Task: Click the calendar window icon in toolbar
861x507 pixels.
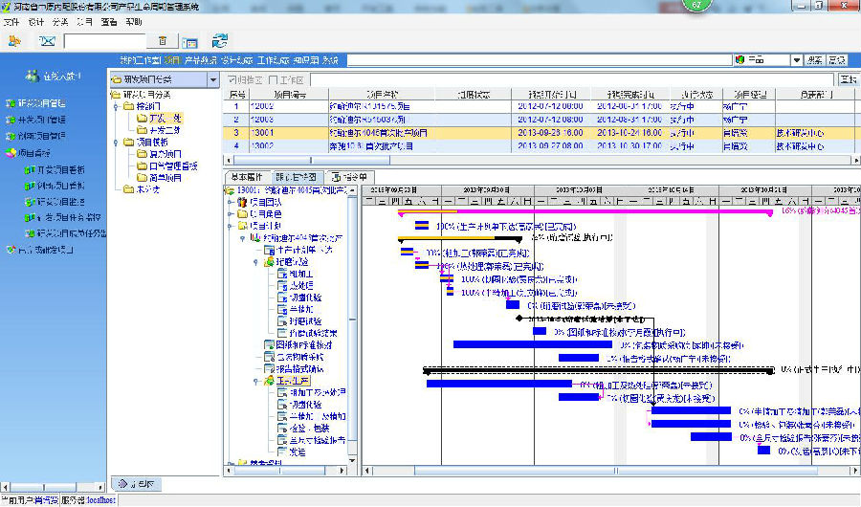Action: point(190,42)
